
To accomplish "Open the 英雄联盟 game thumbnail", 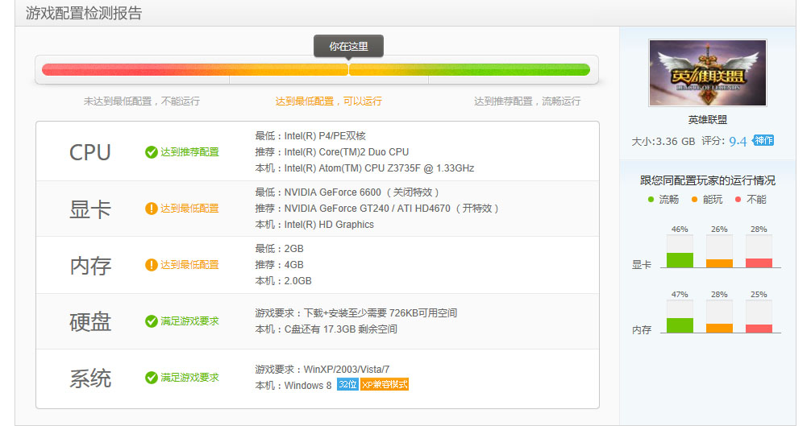I will point(707,73).
